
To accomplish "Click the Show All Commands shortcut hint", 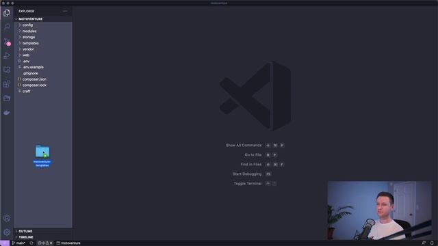I will 255,146.
